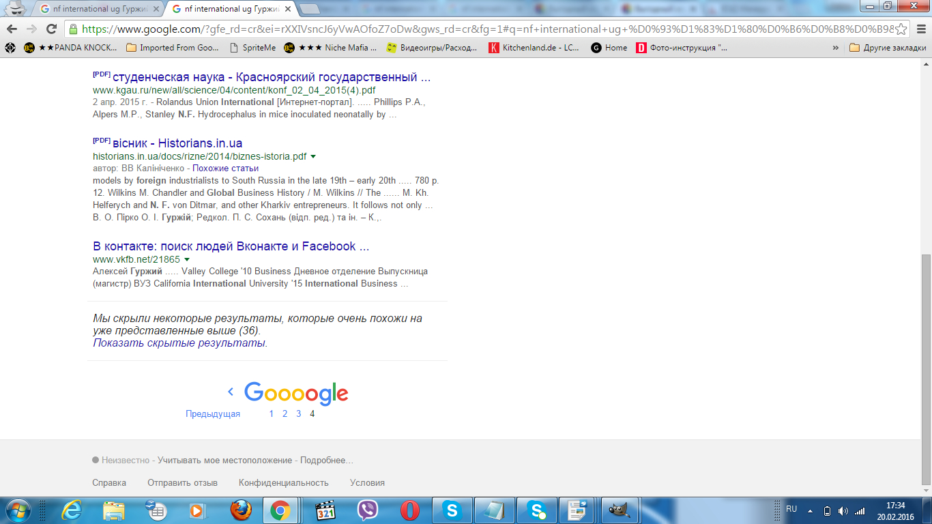Go to results page 2

point(285,413)
